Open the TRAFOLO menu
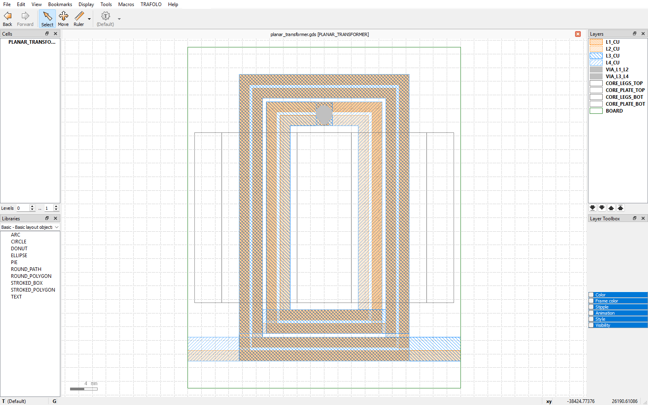This screenshot has width=648, height=405. point(151,4)
